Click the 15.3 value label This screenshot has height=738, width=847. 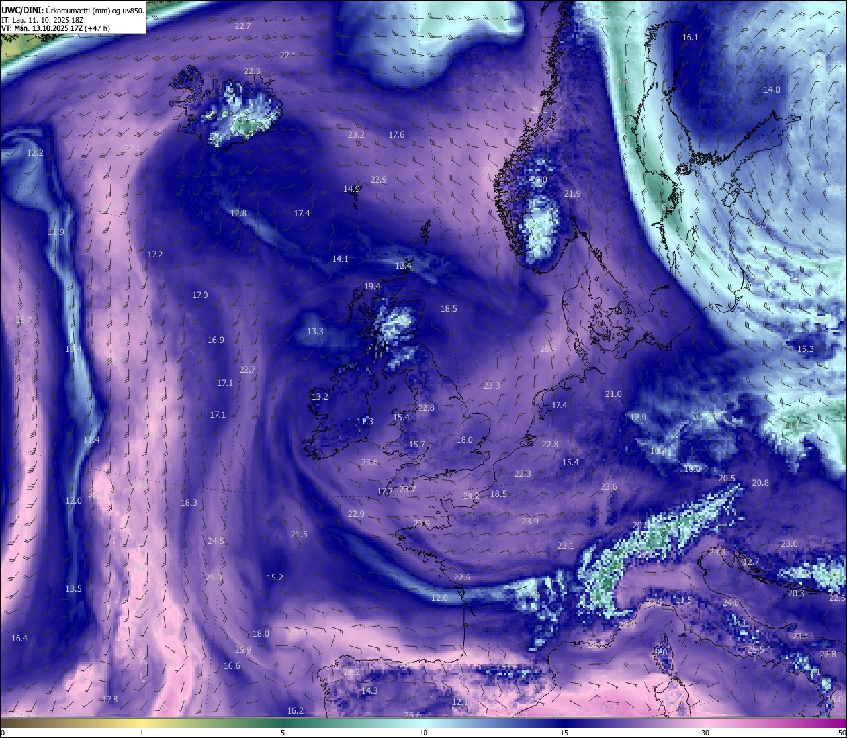pyautogui.click(x=805, y=349)
